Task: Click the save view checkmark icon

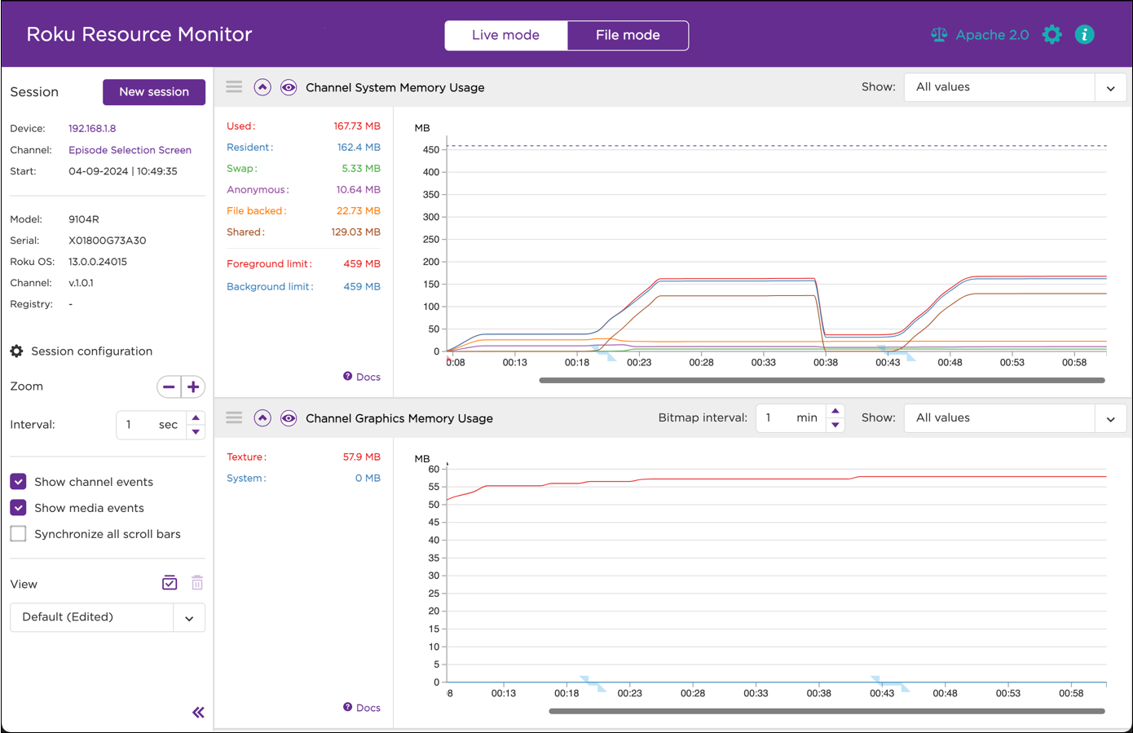Action: click(x=170, y=582)
